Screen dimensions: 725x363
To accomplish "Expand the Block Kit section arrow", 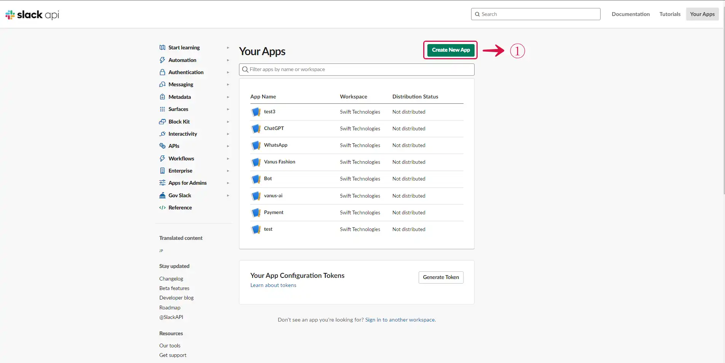I will point(228,122).
